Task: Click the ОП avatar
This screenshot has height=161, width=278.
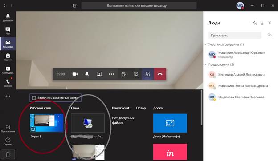Action: click(212, 97)
